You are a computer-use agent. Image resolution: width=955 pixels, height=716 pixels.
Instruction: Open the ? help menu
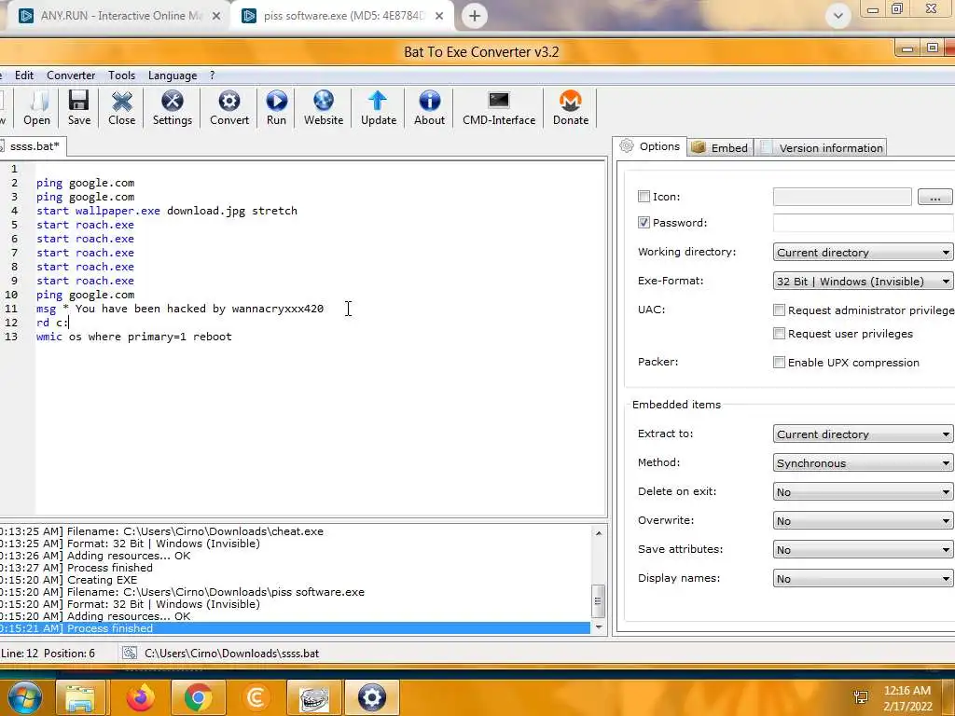coord(212,76)
